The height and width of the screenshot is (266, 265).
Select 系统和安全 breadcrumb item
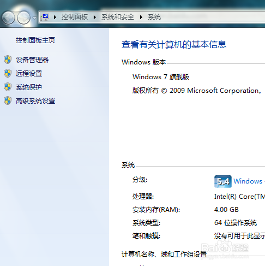118,17
